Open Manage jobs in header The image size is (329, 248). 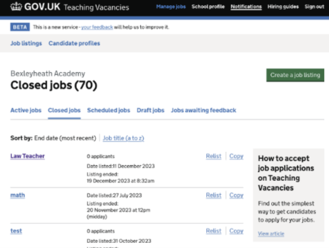tap(171, 7)
